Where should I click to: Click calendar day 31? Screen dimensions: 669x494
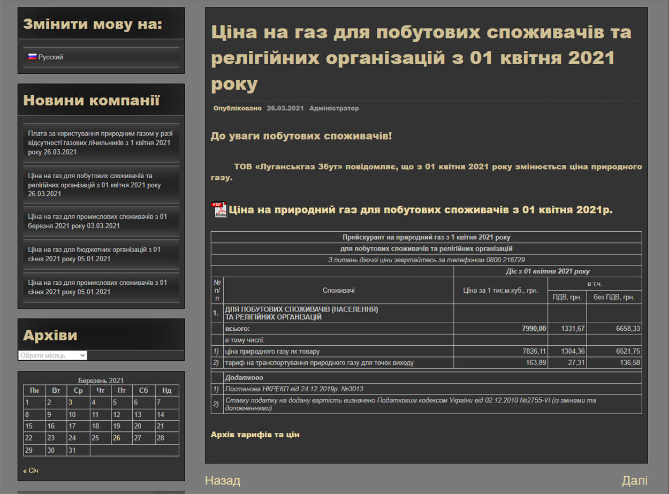point(72,450)
